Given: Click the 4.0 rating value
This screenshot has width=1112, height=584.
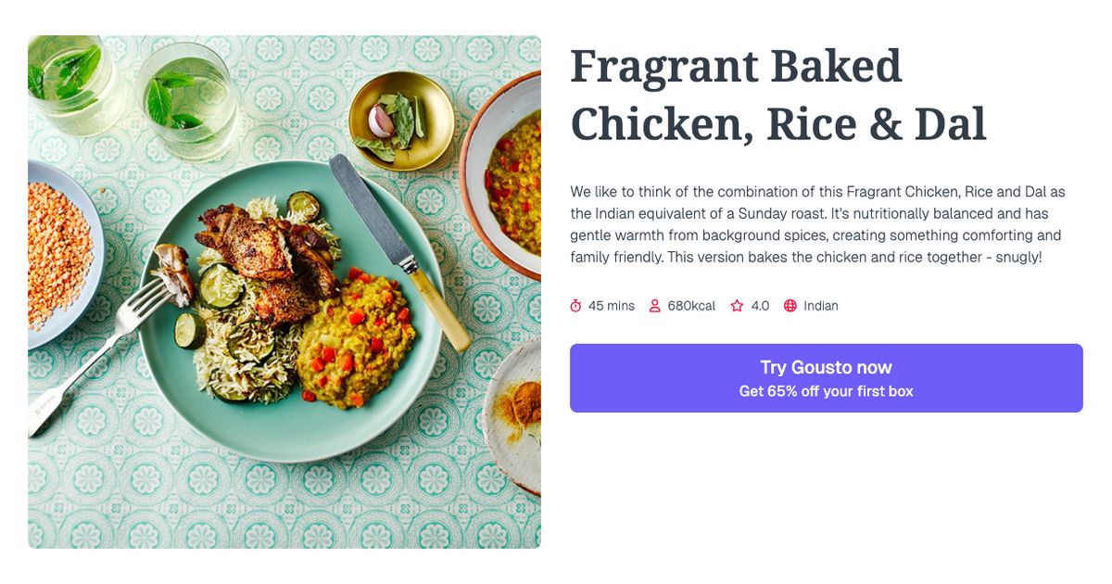Looking at the screenshot, I should (760, 305).
